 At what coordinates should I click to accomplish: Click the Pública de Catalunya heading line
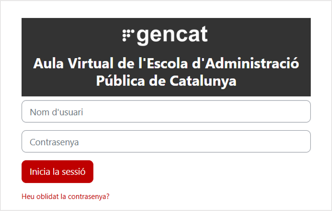pyautogui.click(x=166, y=81)
